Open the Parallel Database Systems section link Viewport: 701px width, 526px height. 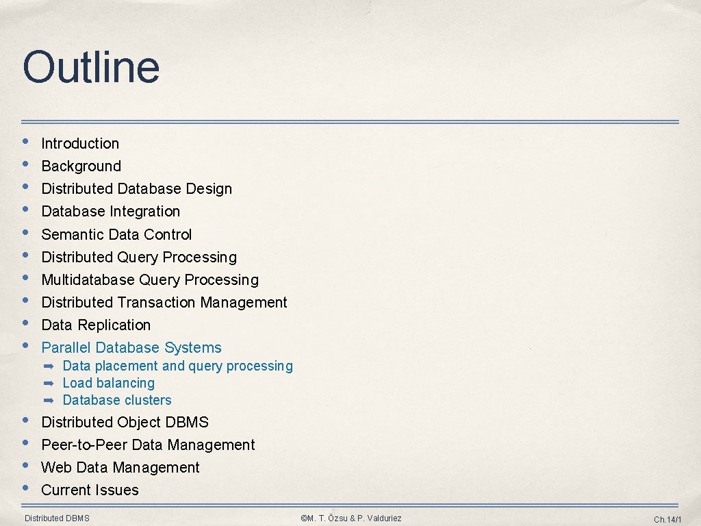pyautogui.click(x=131, y=348)
